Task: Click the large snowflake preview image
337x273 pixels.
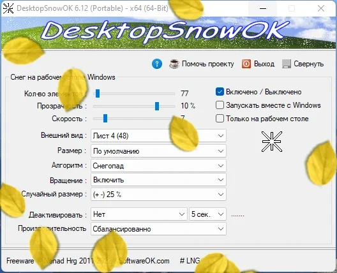Action: [x=272, y=142]
